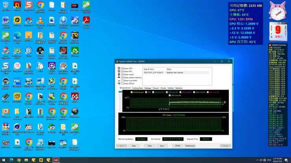Enable the Stress GPU(s) checkbox
The image size is (291, 163).
point(122,83)
